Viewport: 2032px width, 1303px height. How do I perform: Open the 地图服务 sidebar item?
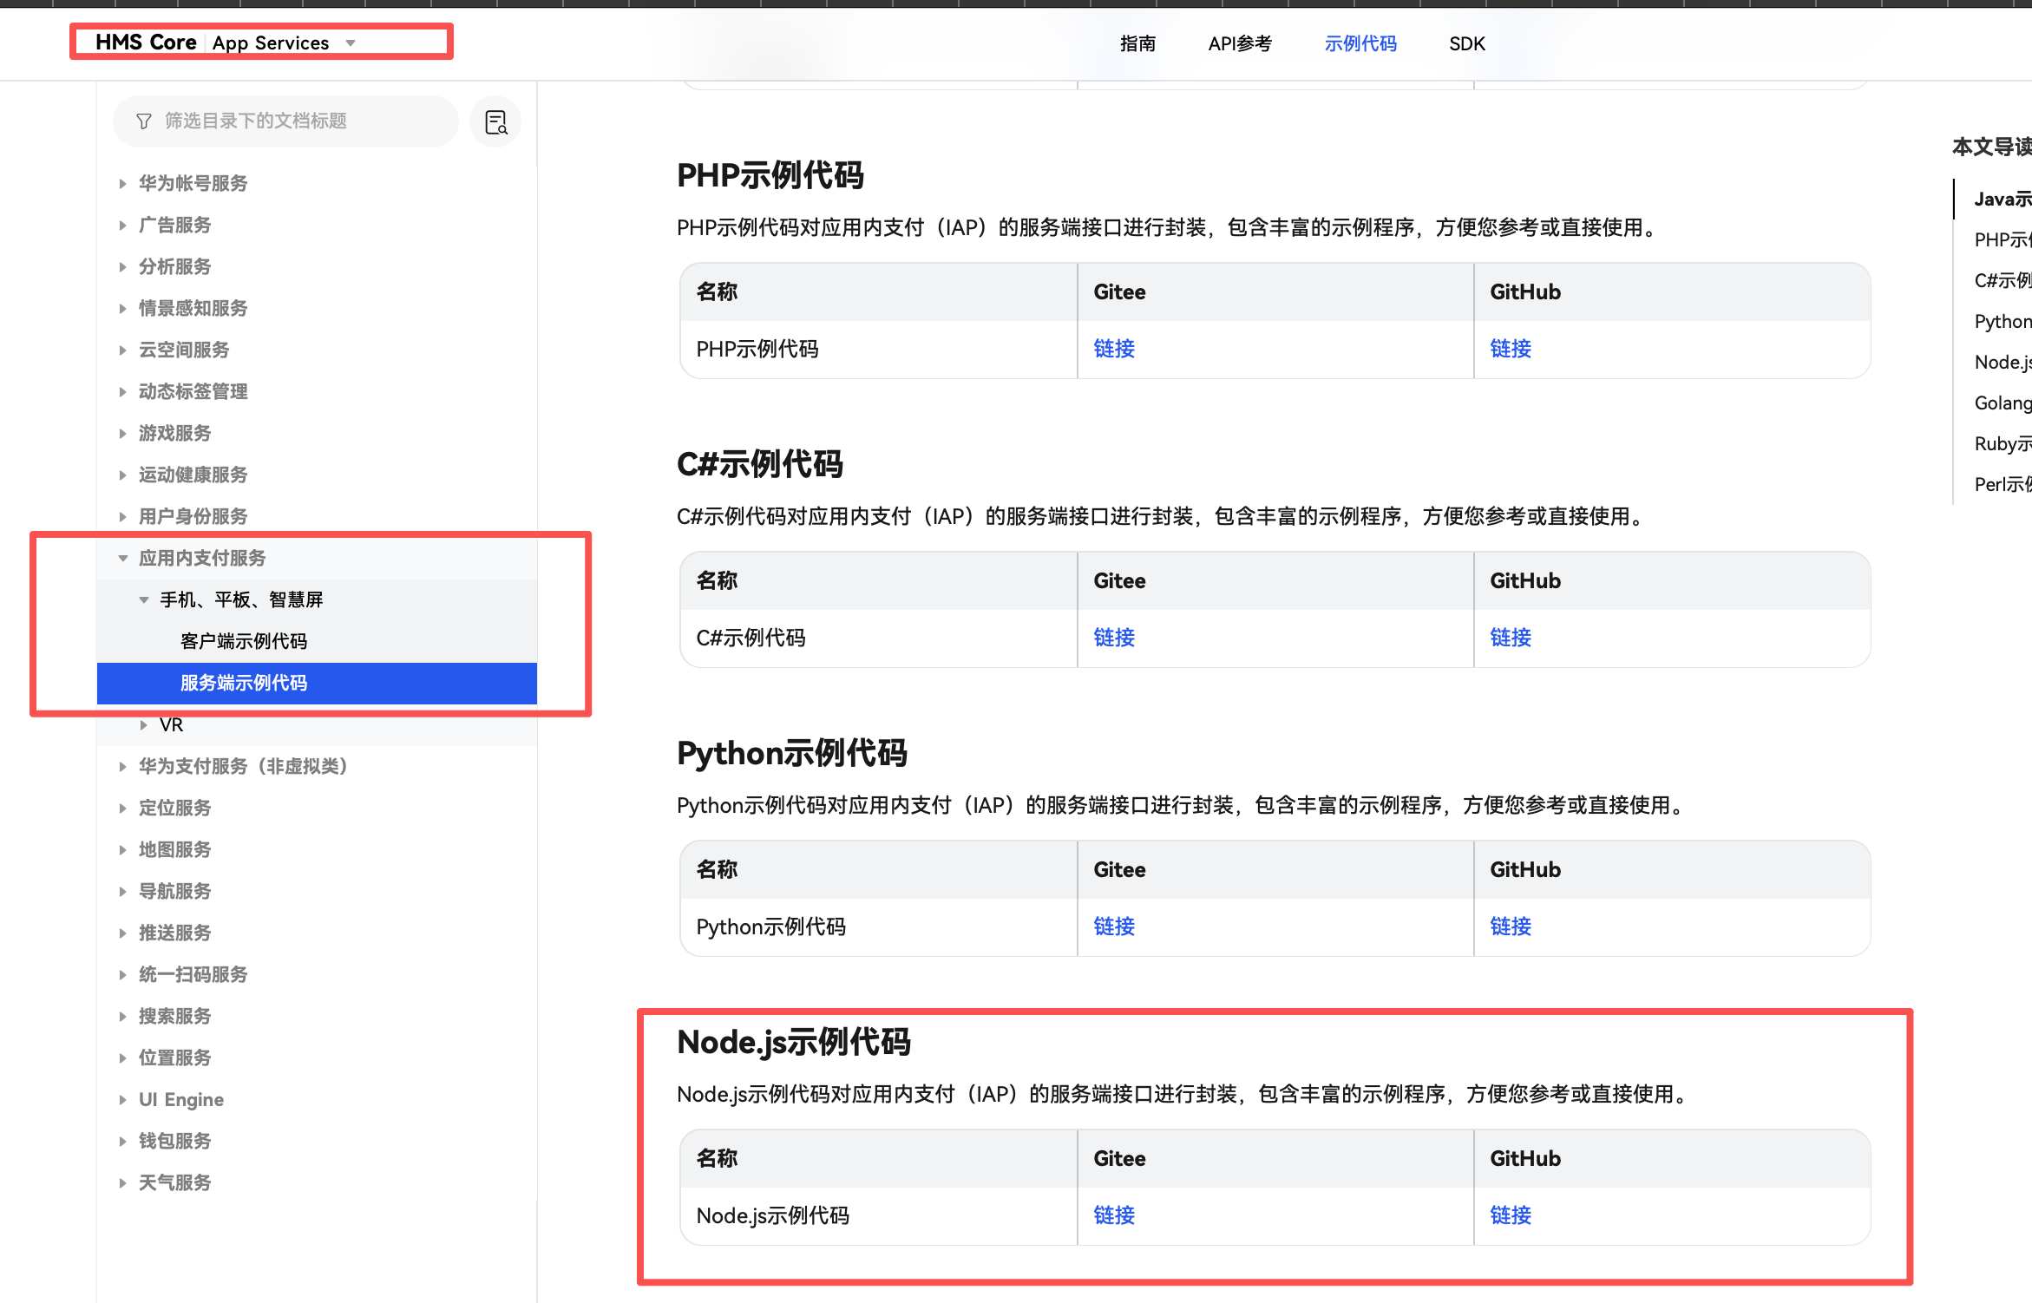[x=175, y=850]
